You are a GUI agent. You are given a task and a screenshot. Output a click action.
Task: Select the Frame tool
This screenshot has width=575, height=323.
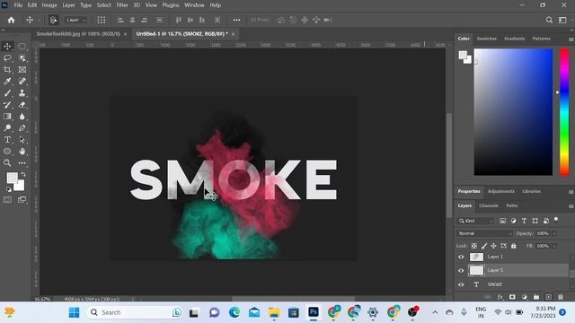22,70
